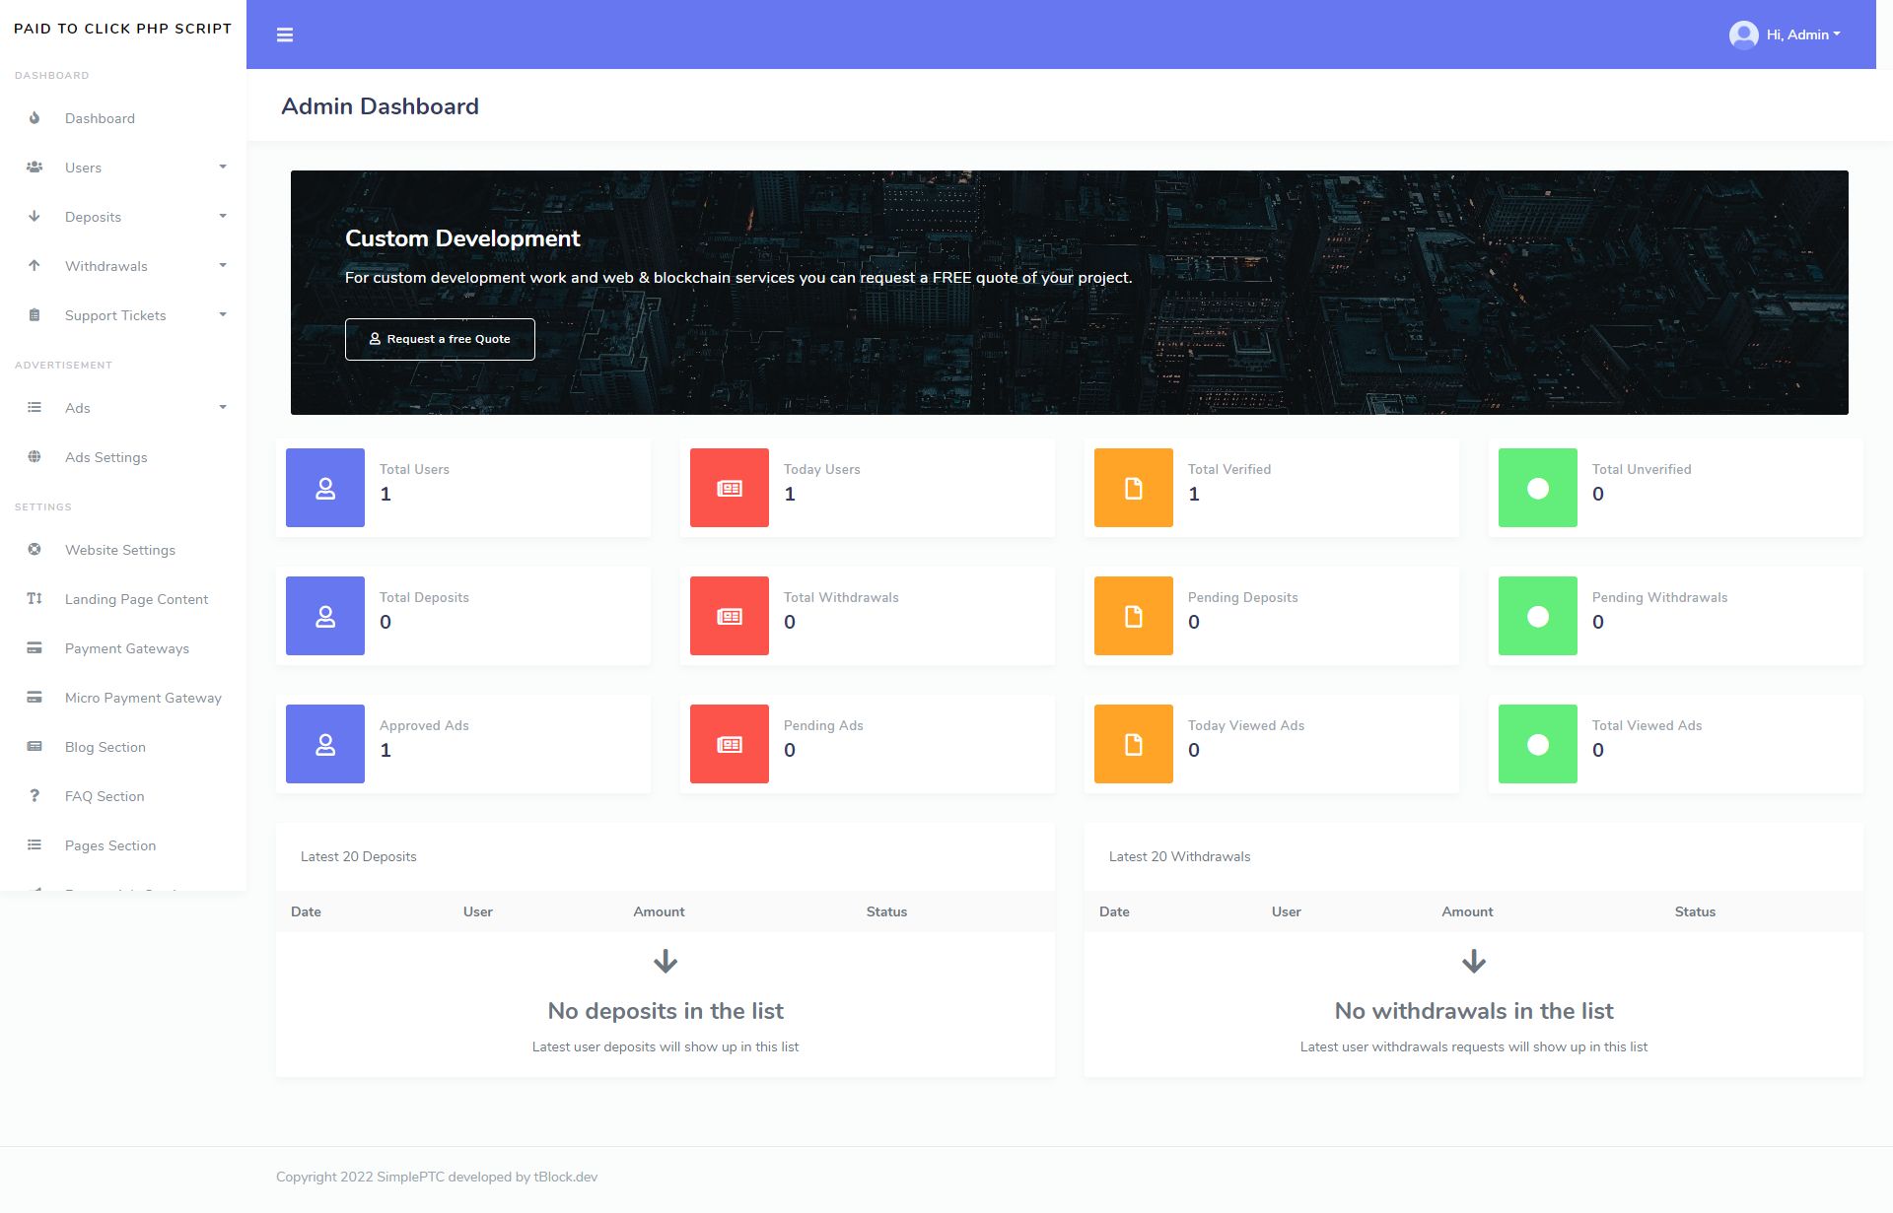The width and height of the screenshot is (1893, 1213).
Task: Click the hamburger menu icon in header
Action: click(x=285, y=35)
